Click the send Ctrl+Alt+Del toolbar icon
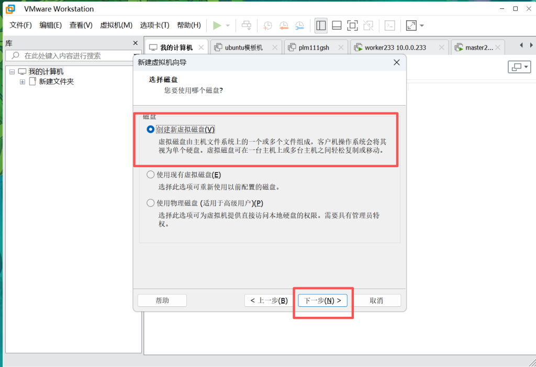536x367 pixels. click(247, 25)
